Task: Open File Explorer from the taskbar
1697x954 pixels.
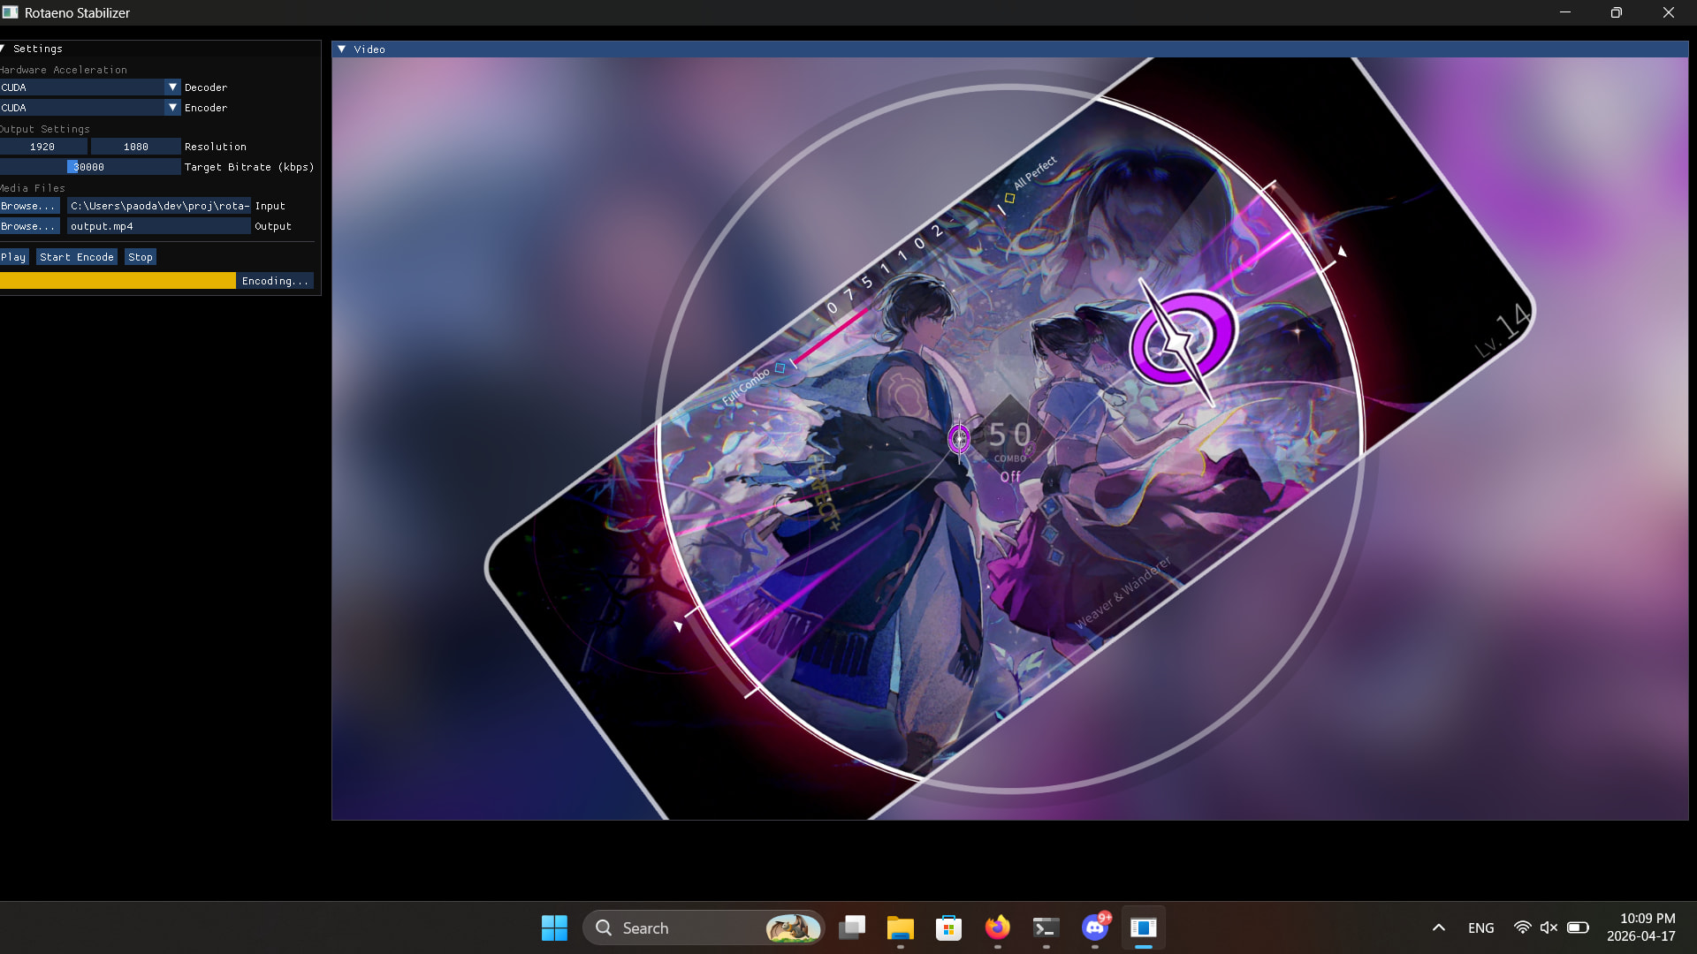Action: 901,928
